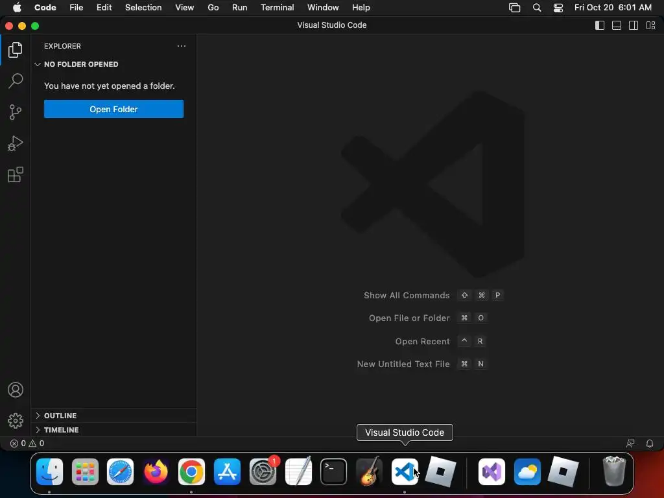Open the Manage gear icon
This screenshot has height=498, width=664.
16,420
